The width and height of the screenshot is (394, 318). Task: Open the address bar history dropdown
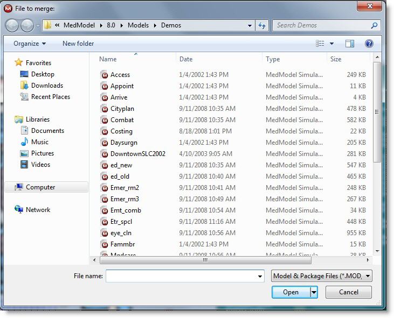coord(250,26)
